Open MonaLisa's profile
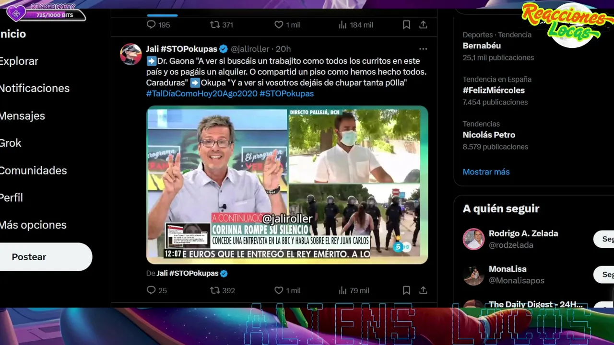 508,269
